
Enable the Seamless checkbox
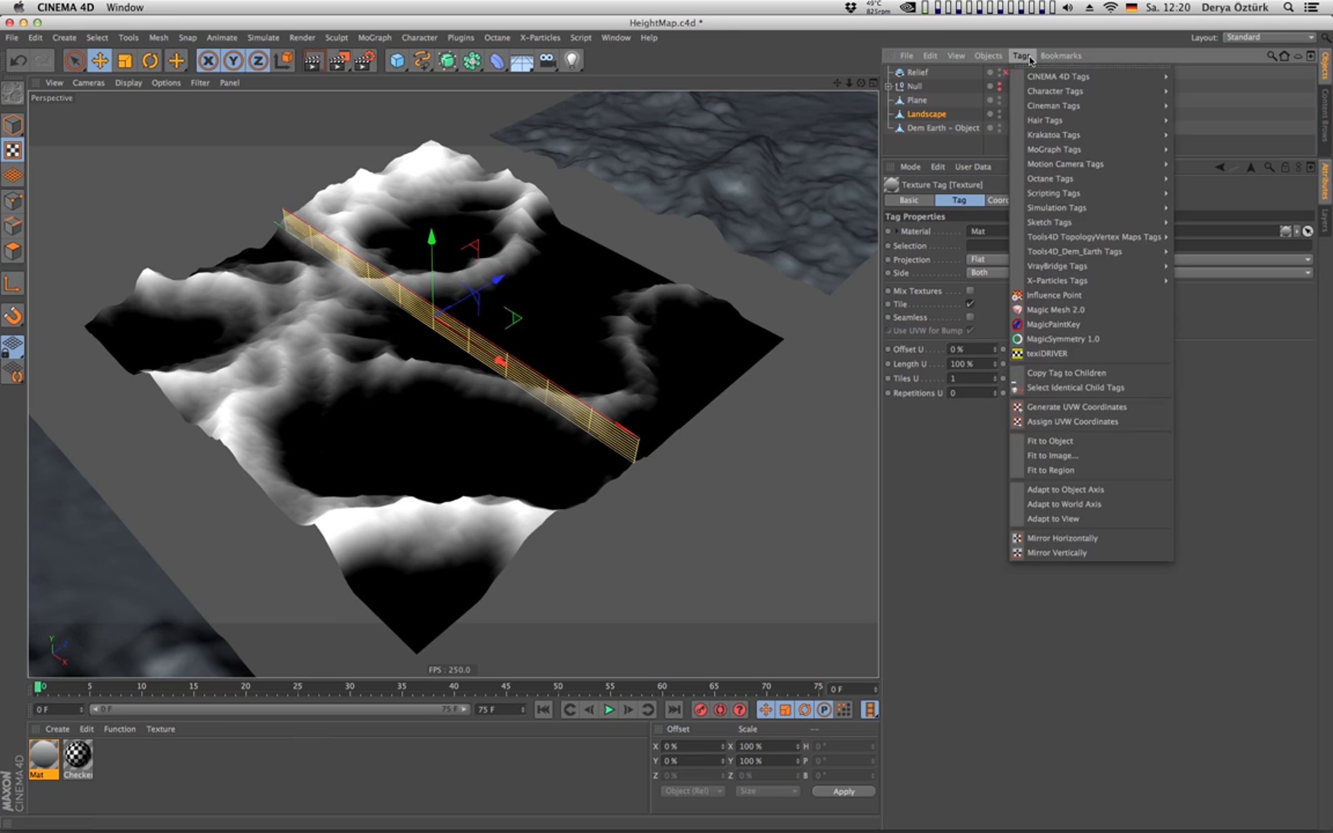(970, 317)
